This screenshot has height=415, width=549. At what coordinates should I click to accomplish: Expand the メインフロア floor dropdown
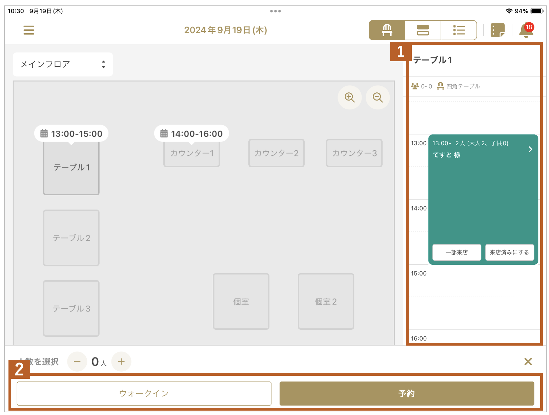(x=63, y=64)
